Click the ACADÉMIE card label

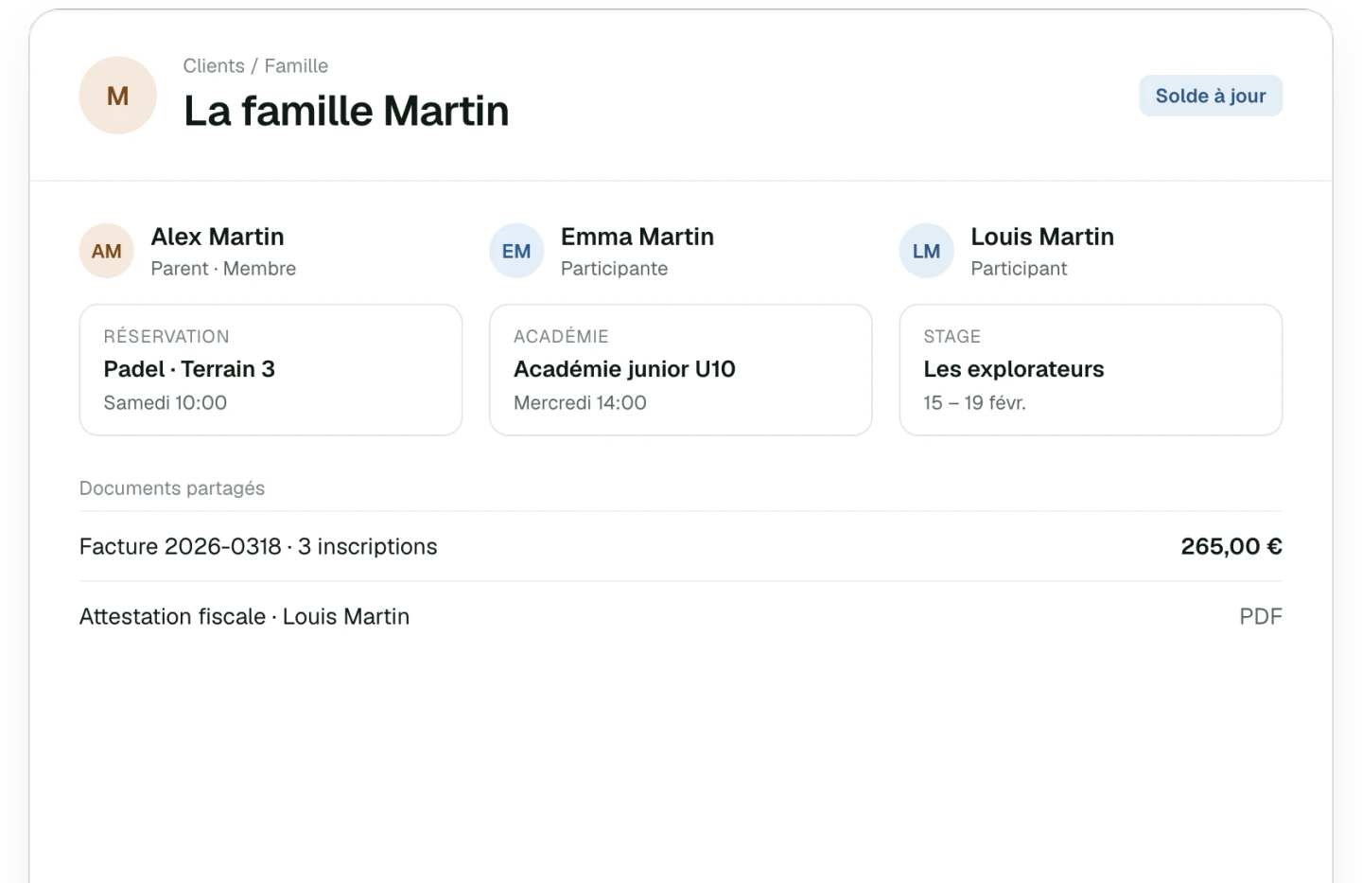[x=561, y=336]
